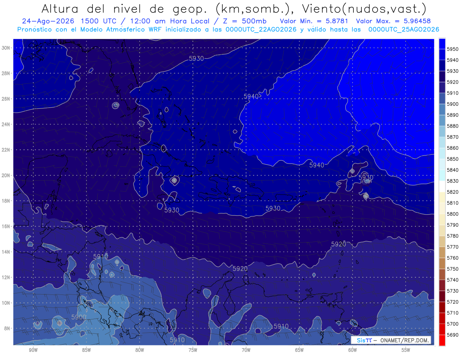Click the '5890' value in the color legend

(x=453, y=115)
